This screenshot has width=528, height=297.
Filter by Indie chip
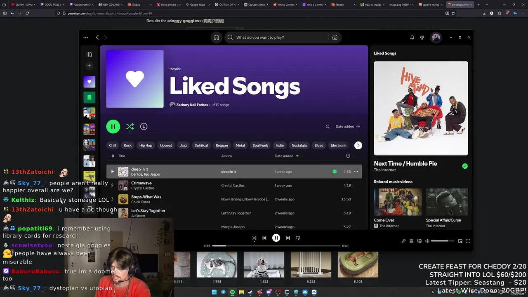click(280, 145)
